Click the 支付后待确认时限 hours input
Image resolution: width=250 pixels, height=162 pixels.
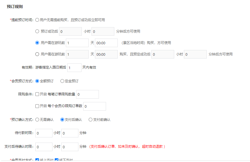[x=44, y=147]
